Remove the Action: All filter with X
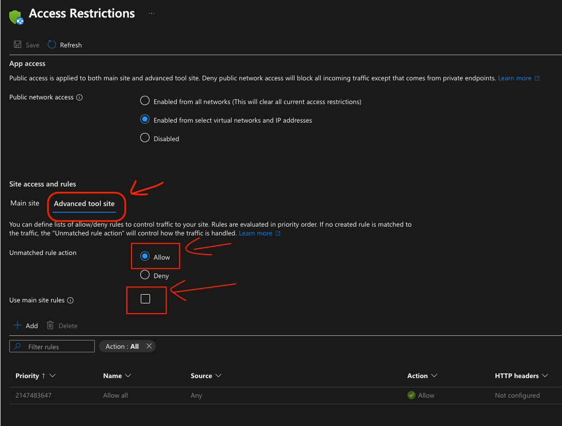 pos(149,346)
